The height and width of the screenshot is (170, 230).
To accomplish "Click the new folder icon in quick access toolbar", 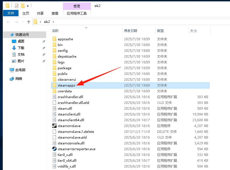I will coord(23,6).
